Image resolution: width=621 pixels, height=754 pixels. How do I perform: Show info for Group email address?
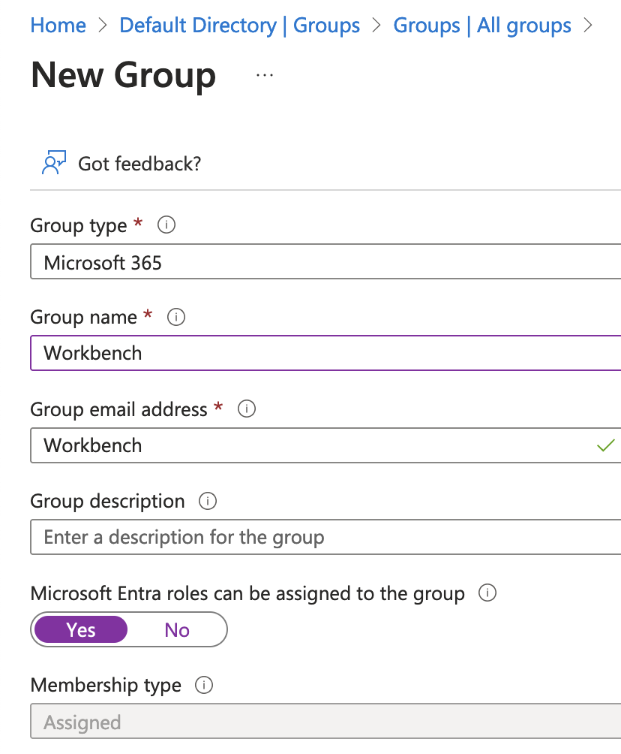pos(247,409)
